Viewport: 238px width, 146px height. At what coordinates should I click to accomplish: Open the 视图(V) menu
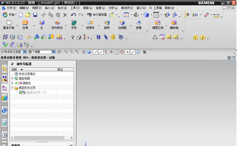coord(37,8)
